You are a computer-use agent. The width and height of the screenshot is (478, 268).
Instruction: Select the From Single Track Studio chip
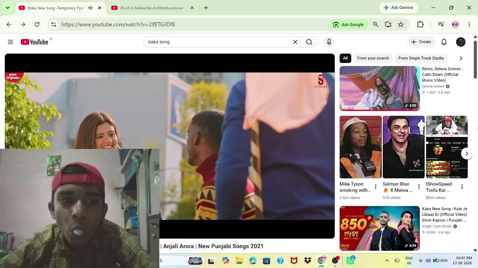pos(421,58)
